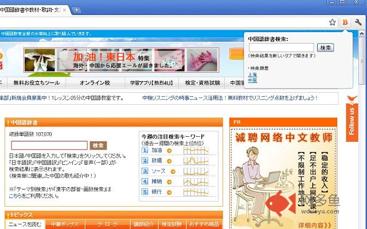Click the 新規会員募集中 announcement link
Viewport: 367px width, 229px height.
[61, 98]
